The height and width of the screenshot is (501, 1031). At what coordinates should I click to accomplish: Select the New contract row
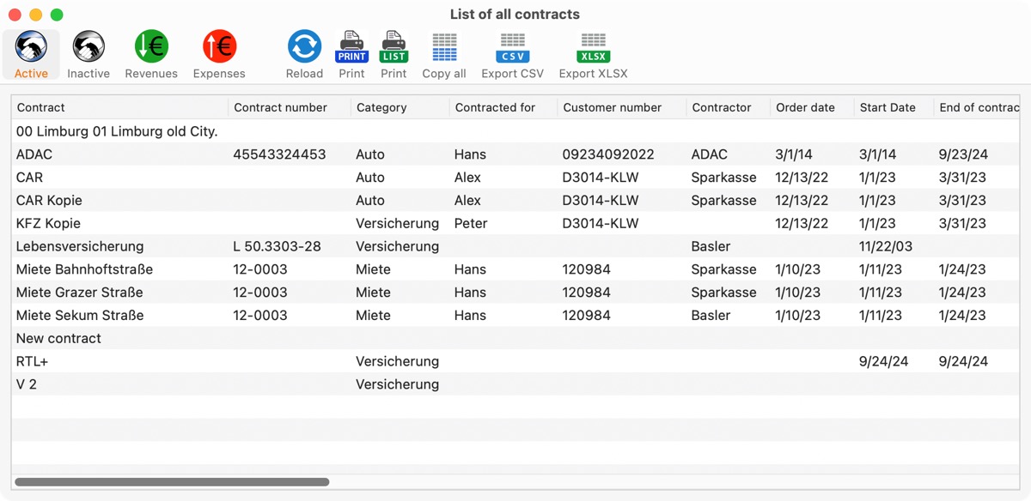coord(515,338)
